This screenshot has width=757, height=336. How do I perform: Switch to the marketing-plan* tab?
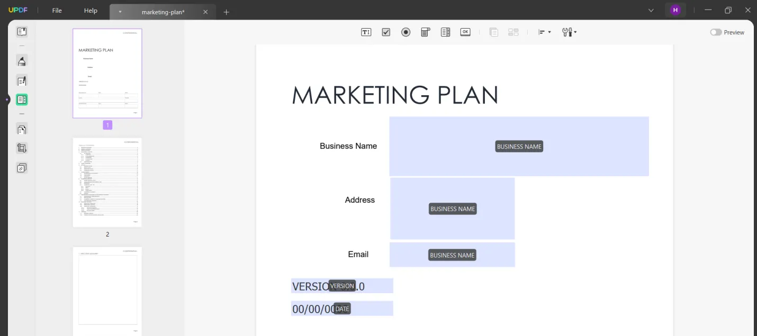click(163, 12)
